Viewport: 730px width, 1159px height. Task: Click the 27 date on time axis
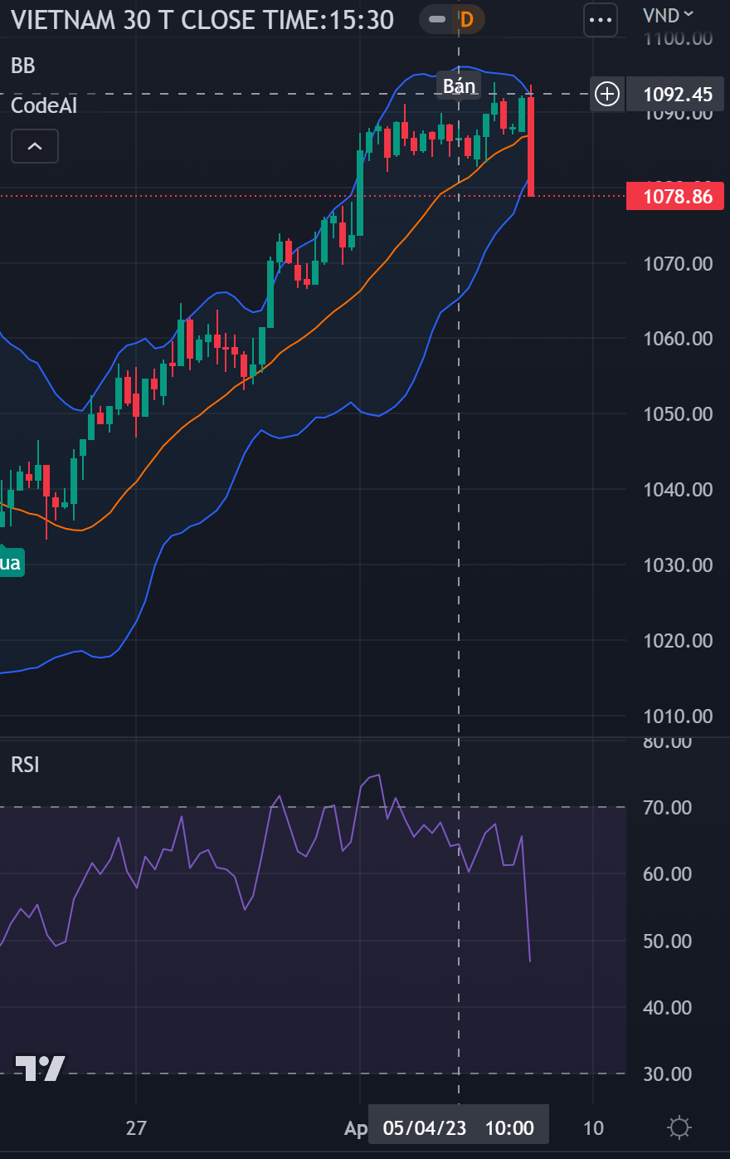[136, 1127]
